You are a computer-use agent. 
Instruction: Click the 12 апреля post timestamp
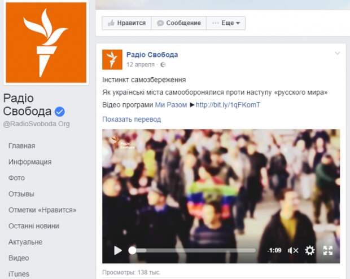141,65
